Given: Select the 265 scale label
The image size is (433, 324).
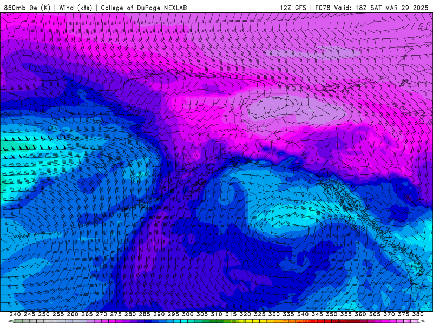Looking at the screenshot, I should click(x=87, y=314).
